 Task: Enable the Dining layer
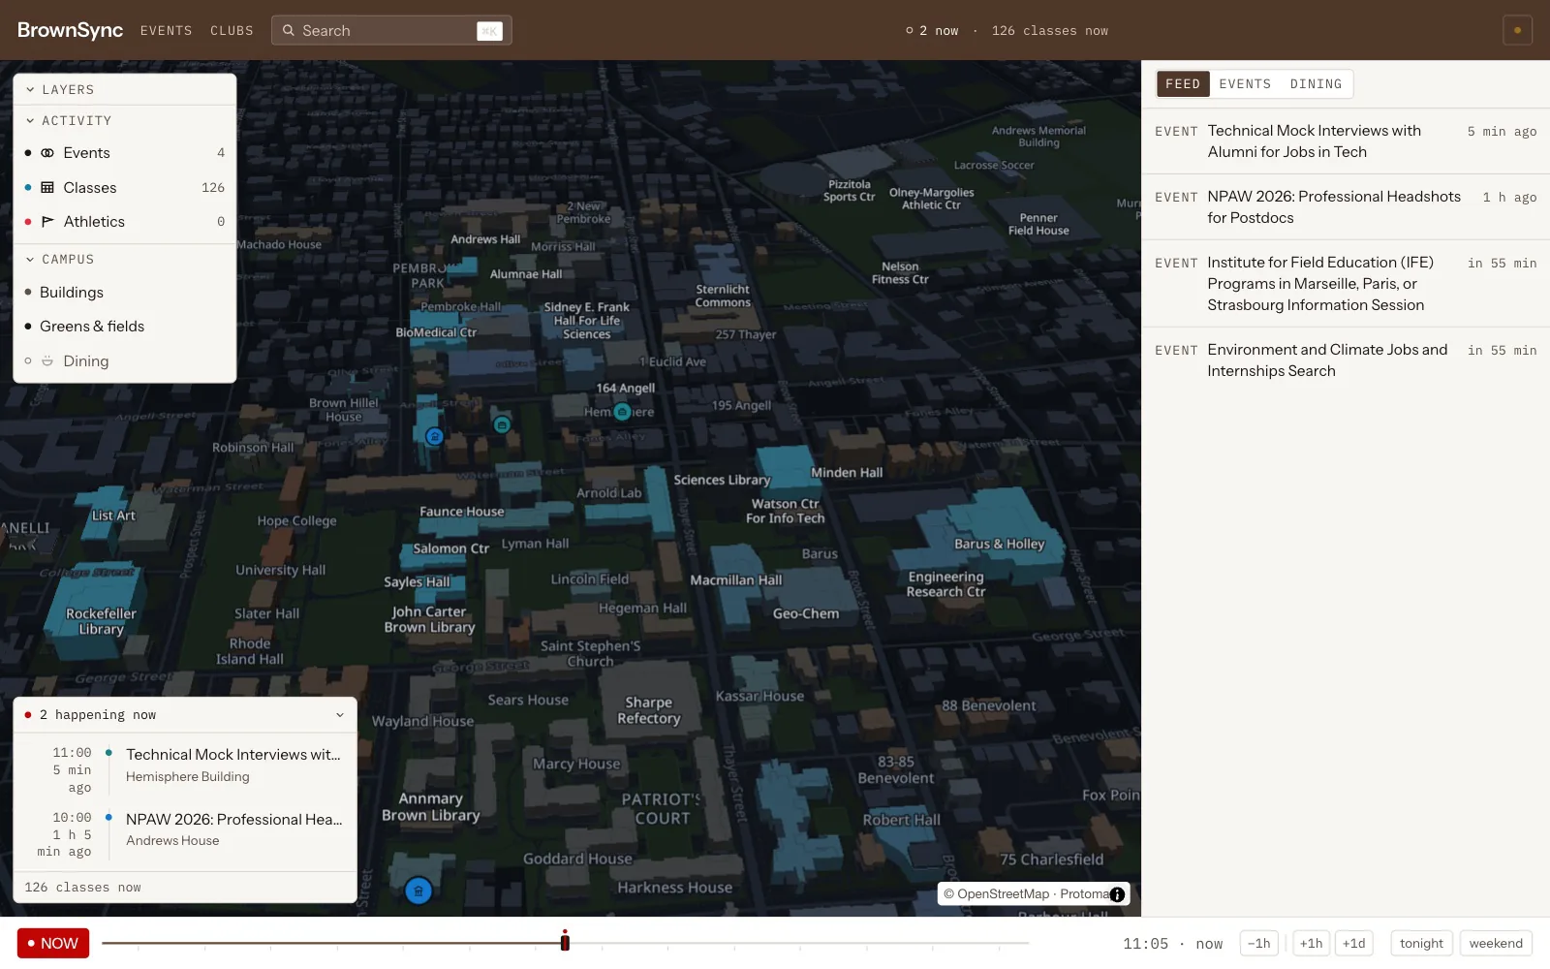(x=125, y=361)
